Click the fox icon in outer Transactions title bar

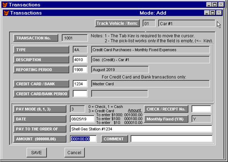(5, 5)
